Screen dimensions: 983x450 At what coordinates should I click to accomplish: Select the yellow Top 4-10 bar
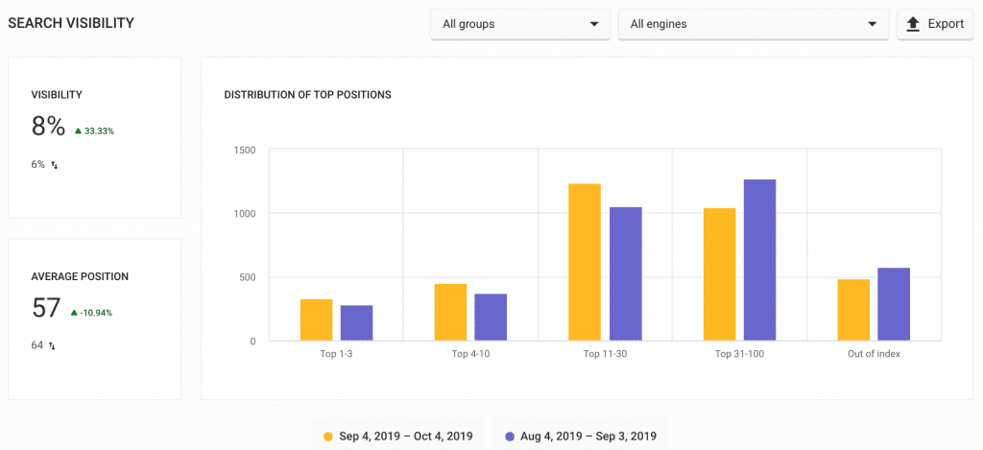[x=451, y=312]
